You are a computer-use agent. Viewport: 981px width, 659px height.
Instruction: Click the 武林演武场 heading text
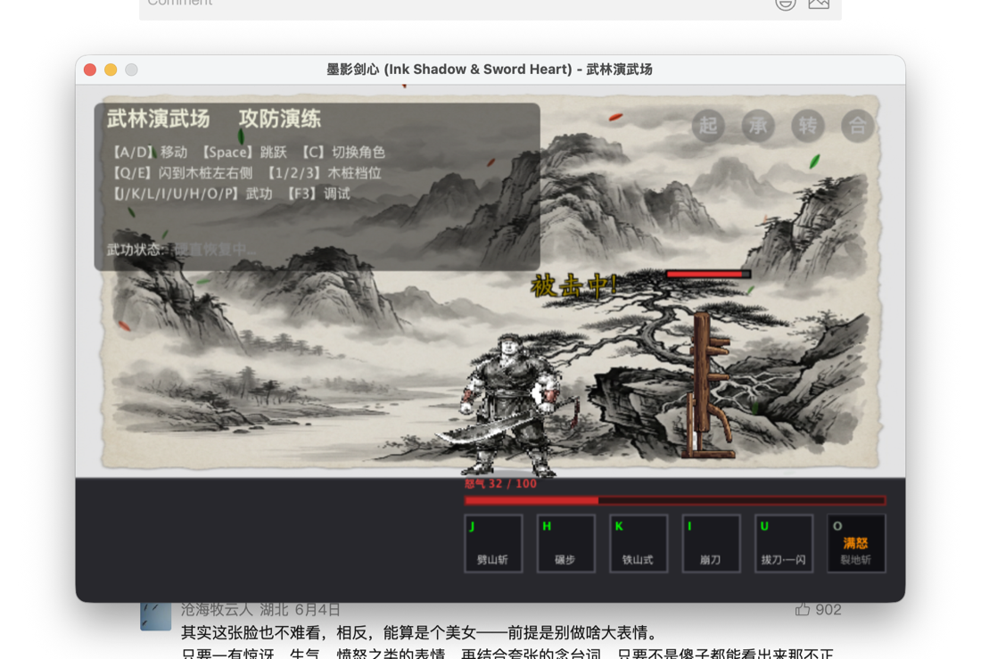[x=158, y=119]
